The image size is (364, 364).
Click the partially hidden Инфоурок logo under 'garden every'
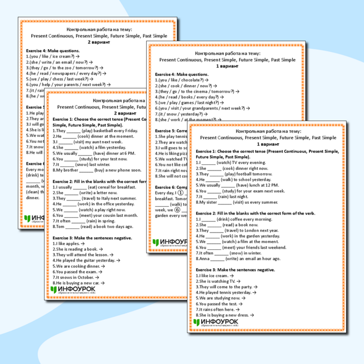point(169,242)
